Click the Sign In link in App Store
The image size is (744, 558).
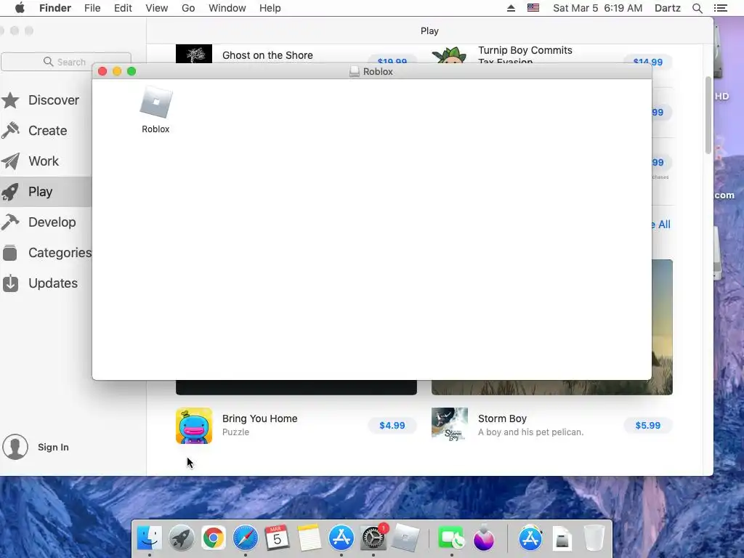tap(53, 447)
